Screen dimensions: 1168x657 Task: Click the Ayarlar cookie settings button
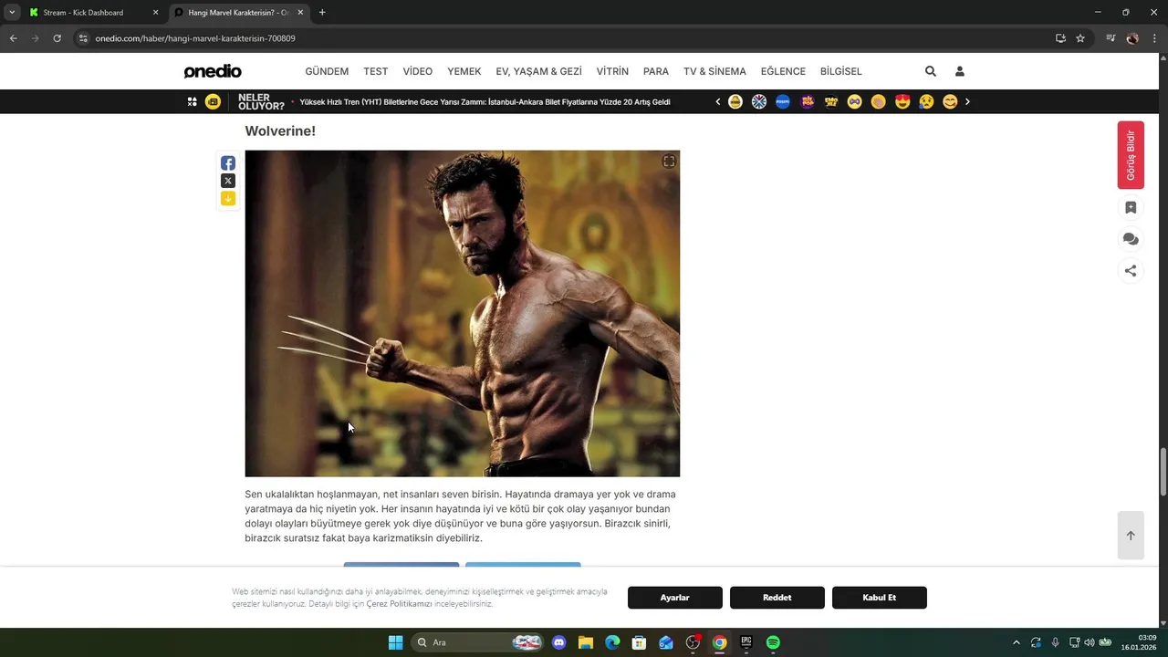[675, 598]
